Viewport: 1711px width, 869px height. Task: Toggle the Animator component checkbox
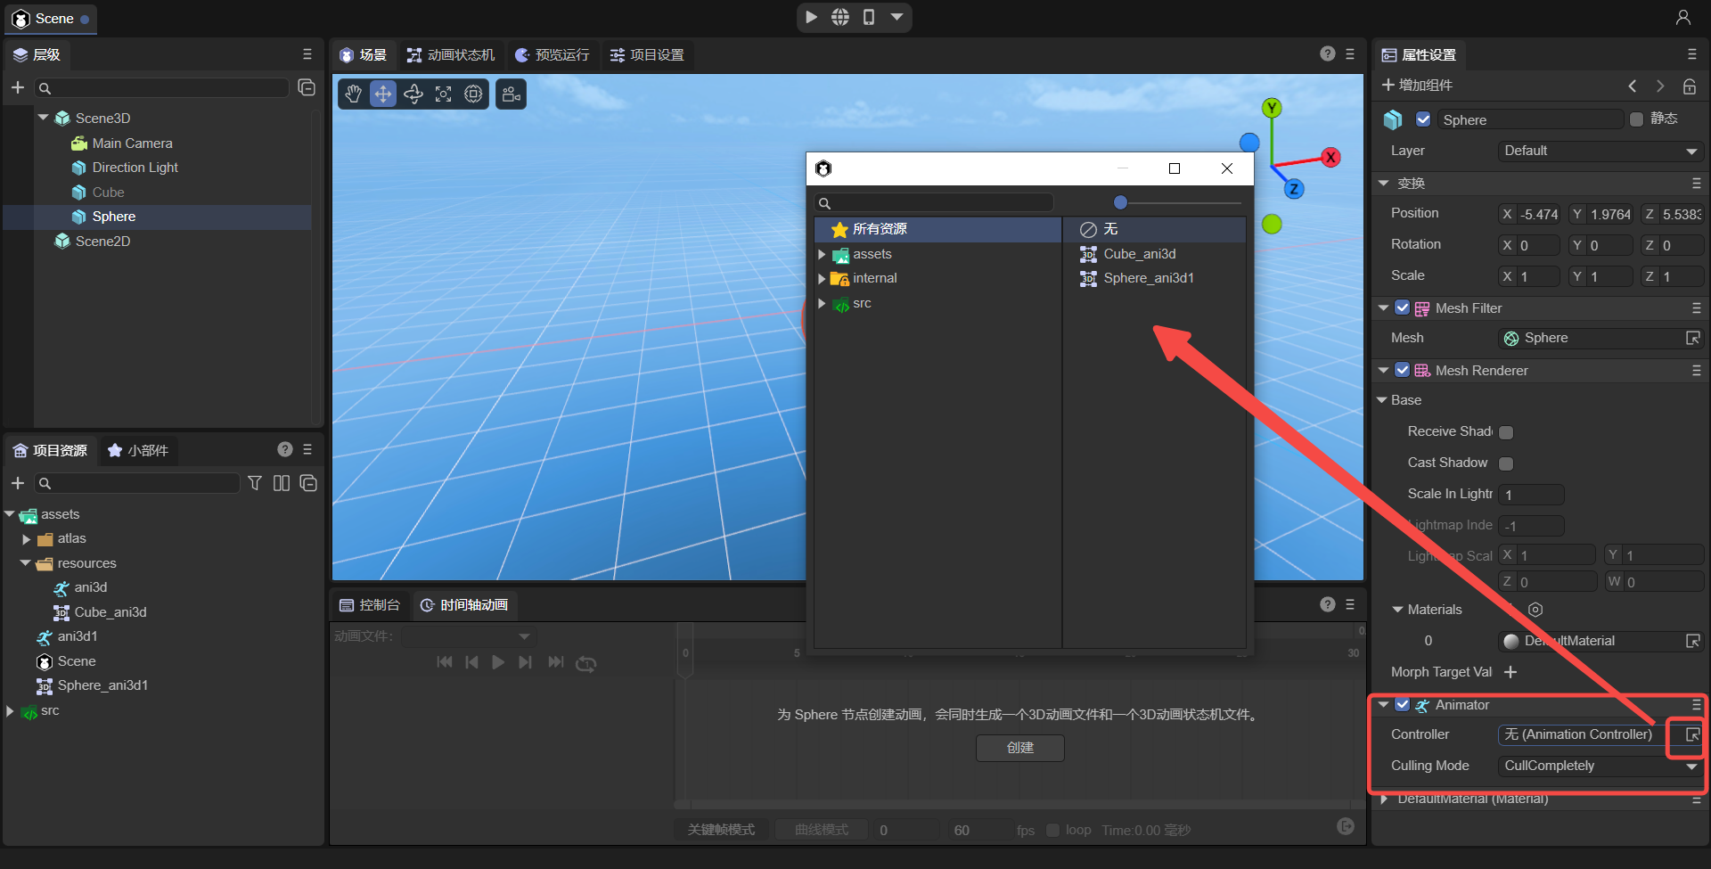(1402, 705)
